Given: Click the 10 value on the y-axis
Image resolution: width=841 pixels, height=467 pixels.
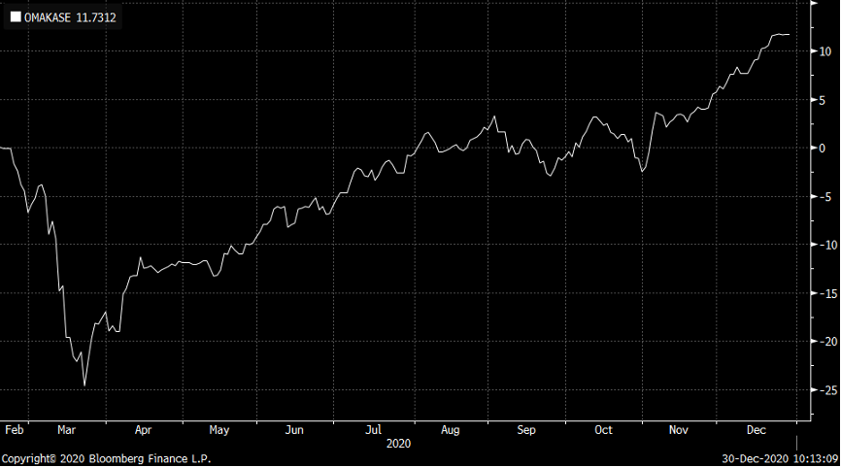Looking at the screenshot, I should (x=821, y=51).
